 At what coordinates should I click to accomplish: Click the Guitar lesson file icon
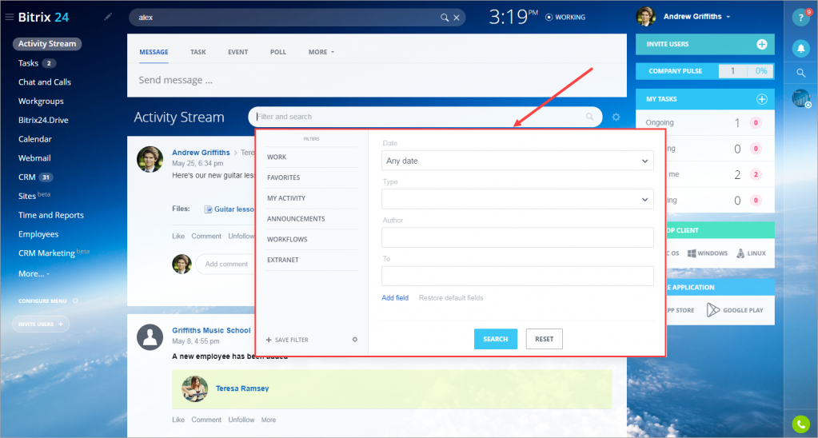pyautogui.click(x=208, y=209)
